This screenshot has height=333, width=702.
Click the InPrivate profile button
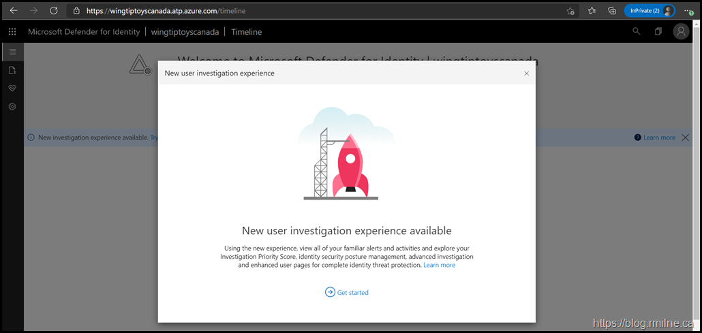click(x=649, y=11)
